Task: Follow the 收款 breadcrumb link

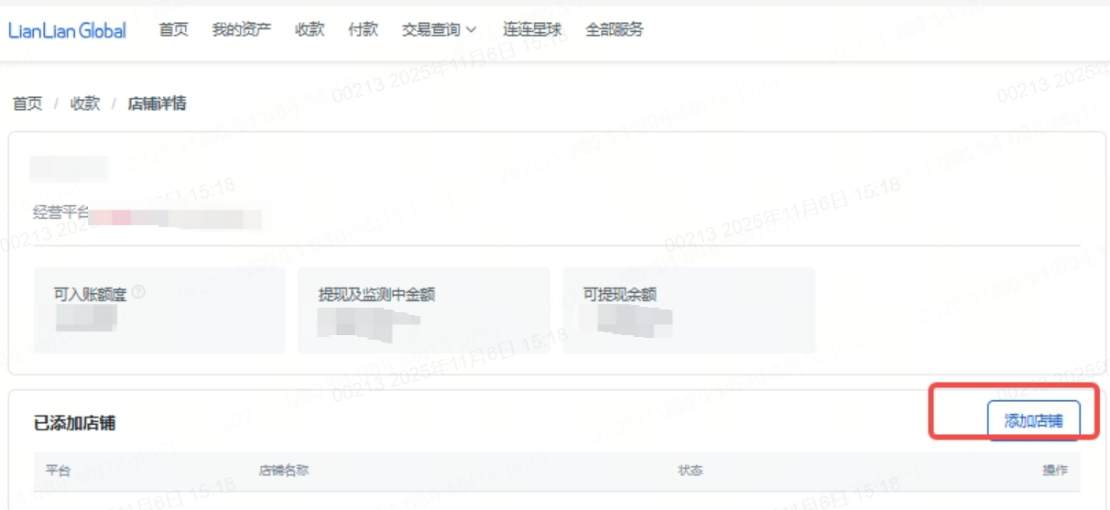Action: click(85, 103)
